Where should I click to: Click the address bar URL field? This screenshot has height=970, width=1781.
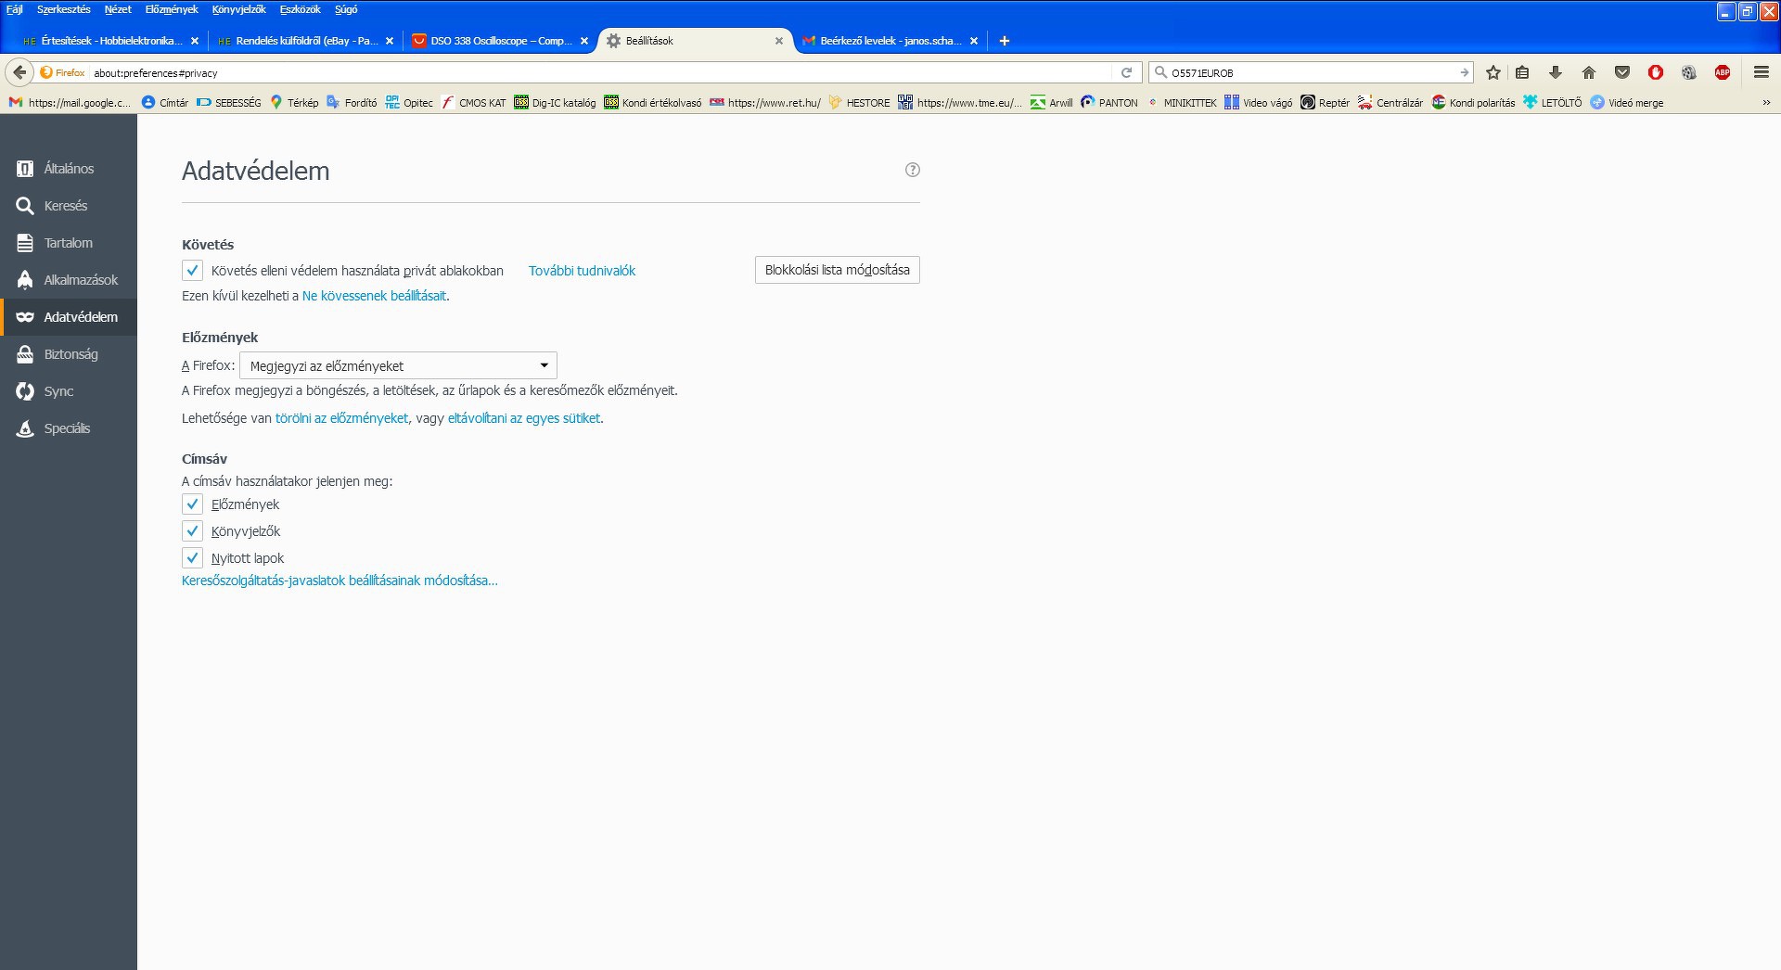click(601, 72)
